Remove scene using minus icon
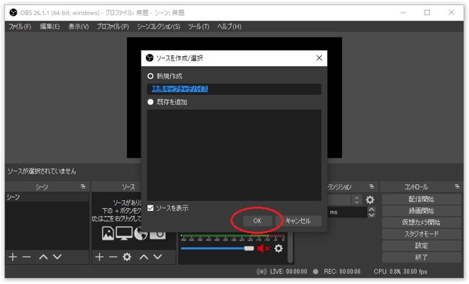 pos(26,257)
